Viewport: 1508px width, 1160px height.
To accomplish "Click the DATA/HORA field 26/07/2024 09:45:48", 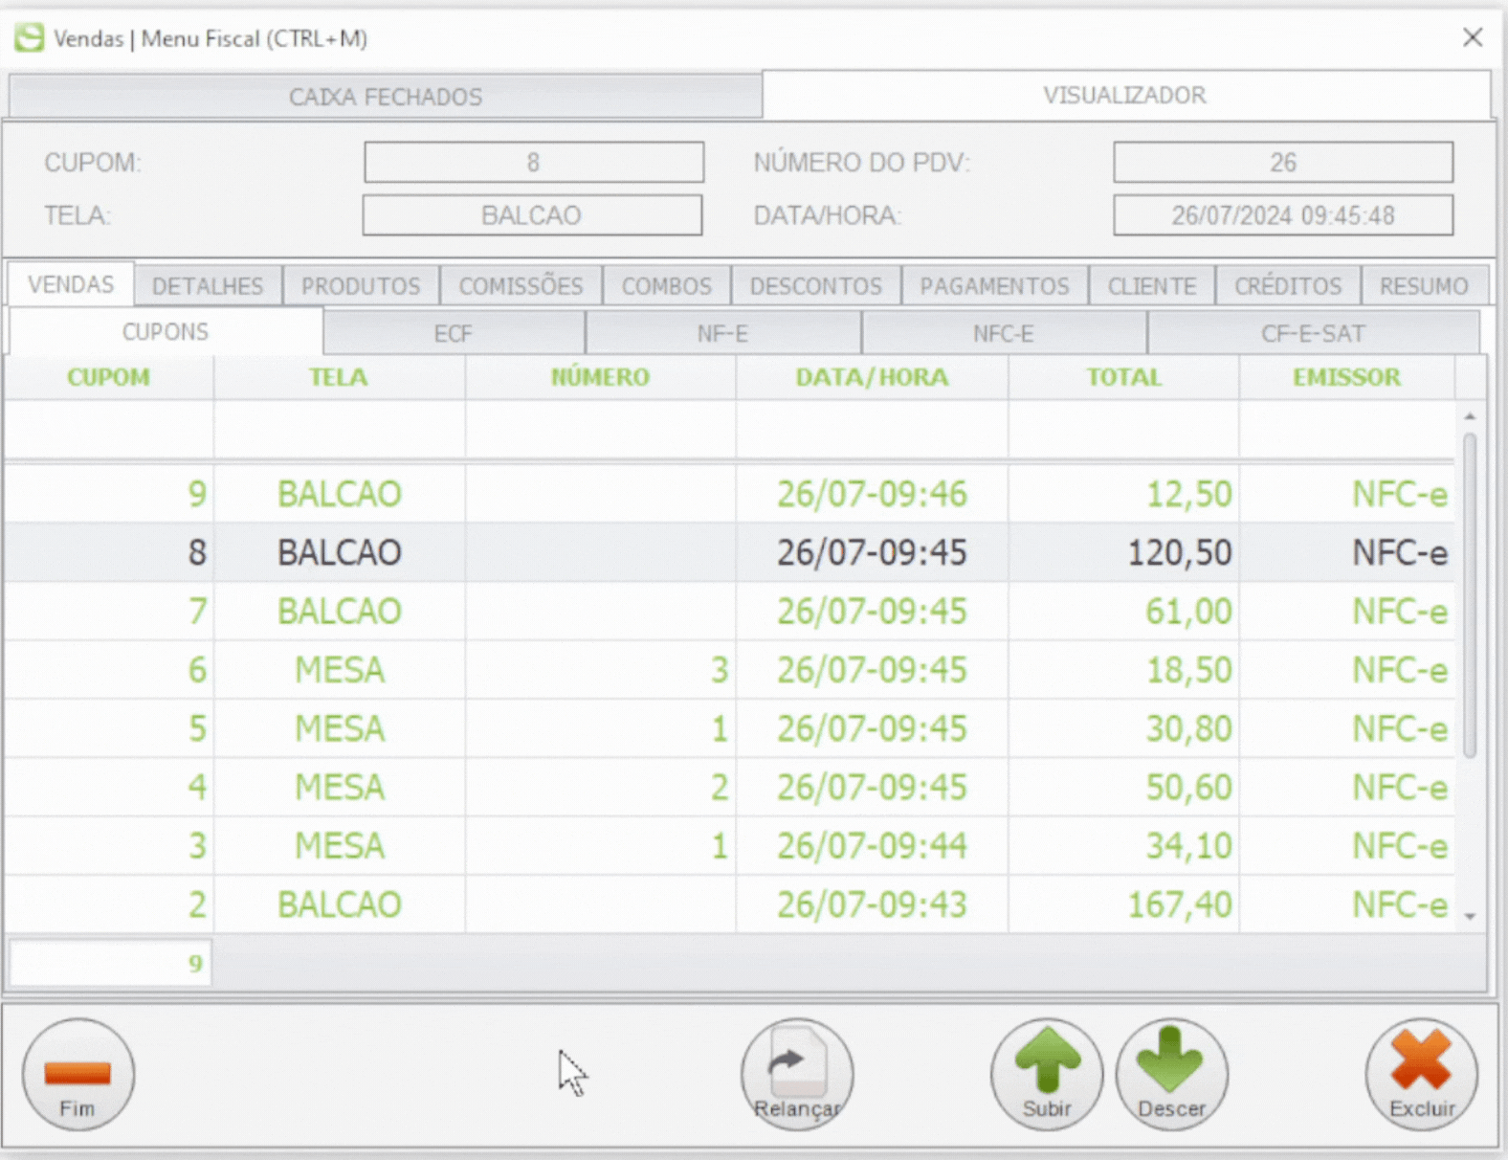I will (1283, 215).
